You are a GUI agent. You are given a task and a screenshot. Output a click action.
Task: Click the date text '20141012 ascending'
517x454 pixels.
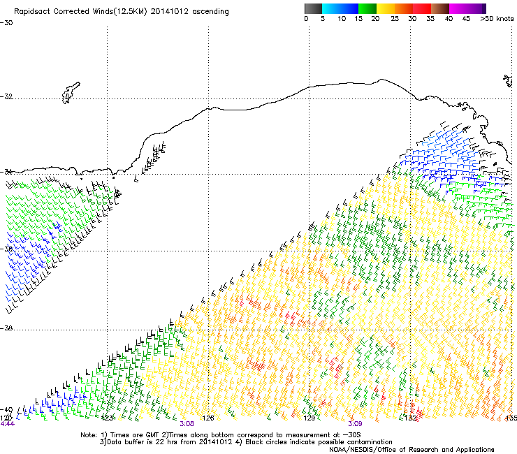pyautogui.click(x=189, y=12)
